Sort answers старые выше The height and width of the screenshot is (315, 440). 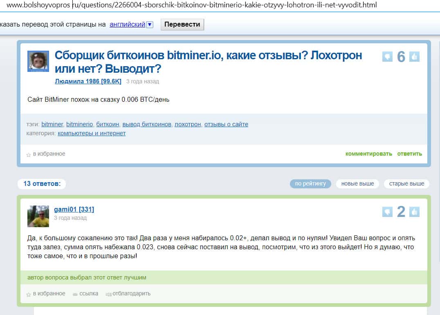[x=406, y=183]
